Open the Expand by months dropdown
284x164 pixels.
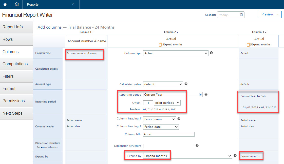[x=187, y=156]
